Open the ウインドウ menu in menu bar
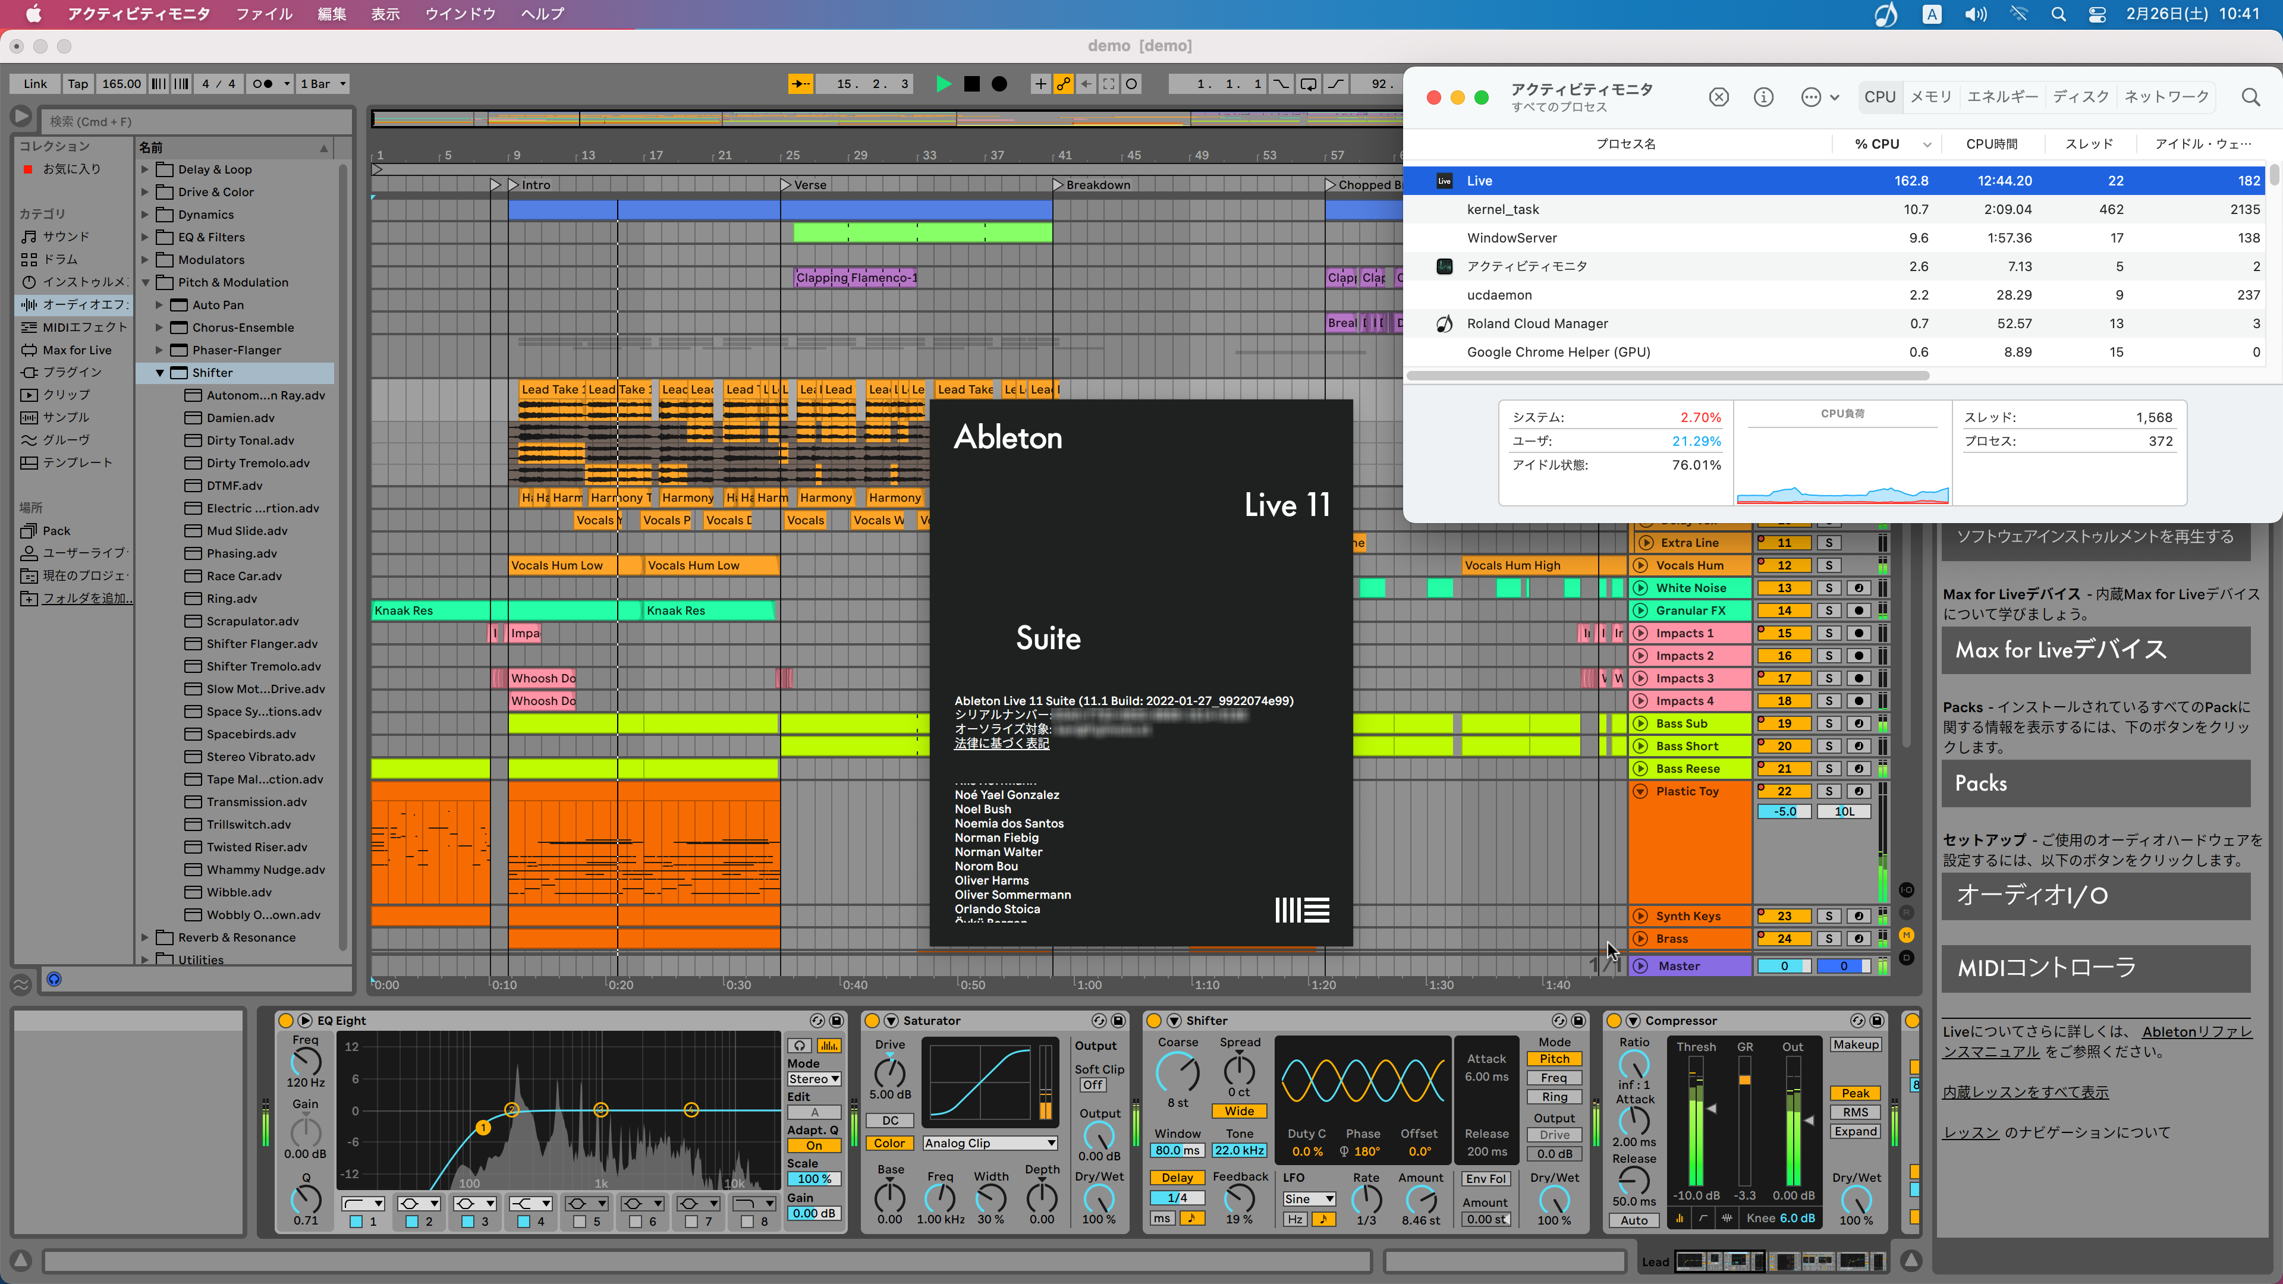 coord(460,13)
